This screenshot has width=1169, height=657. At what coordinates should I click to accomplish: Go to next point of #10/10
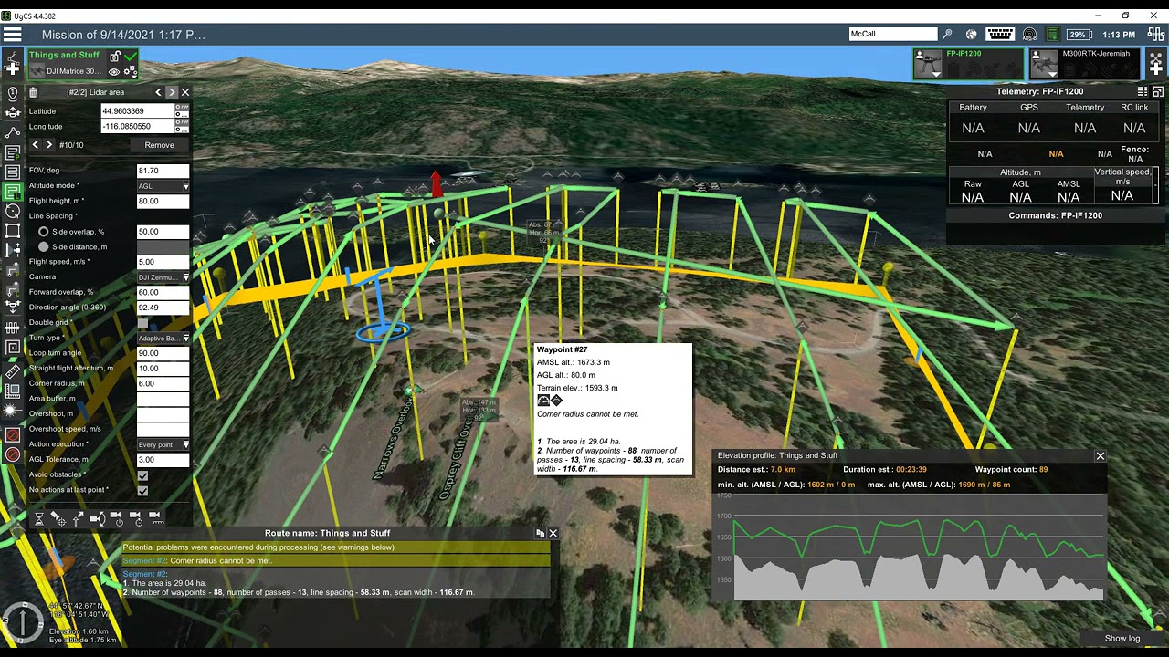[49, 145]
